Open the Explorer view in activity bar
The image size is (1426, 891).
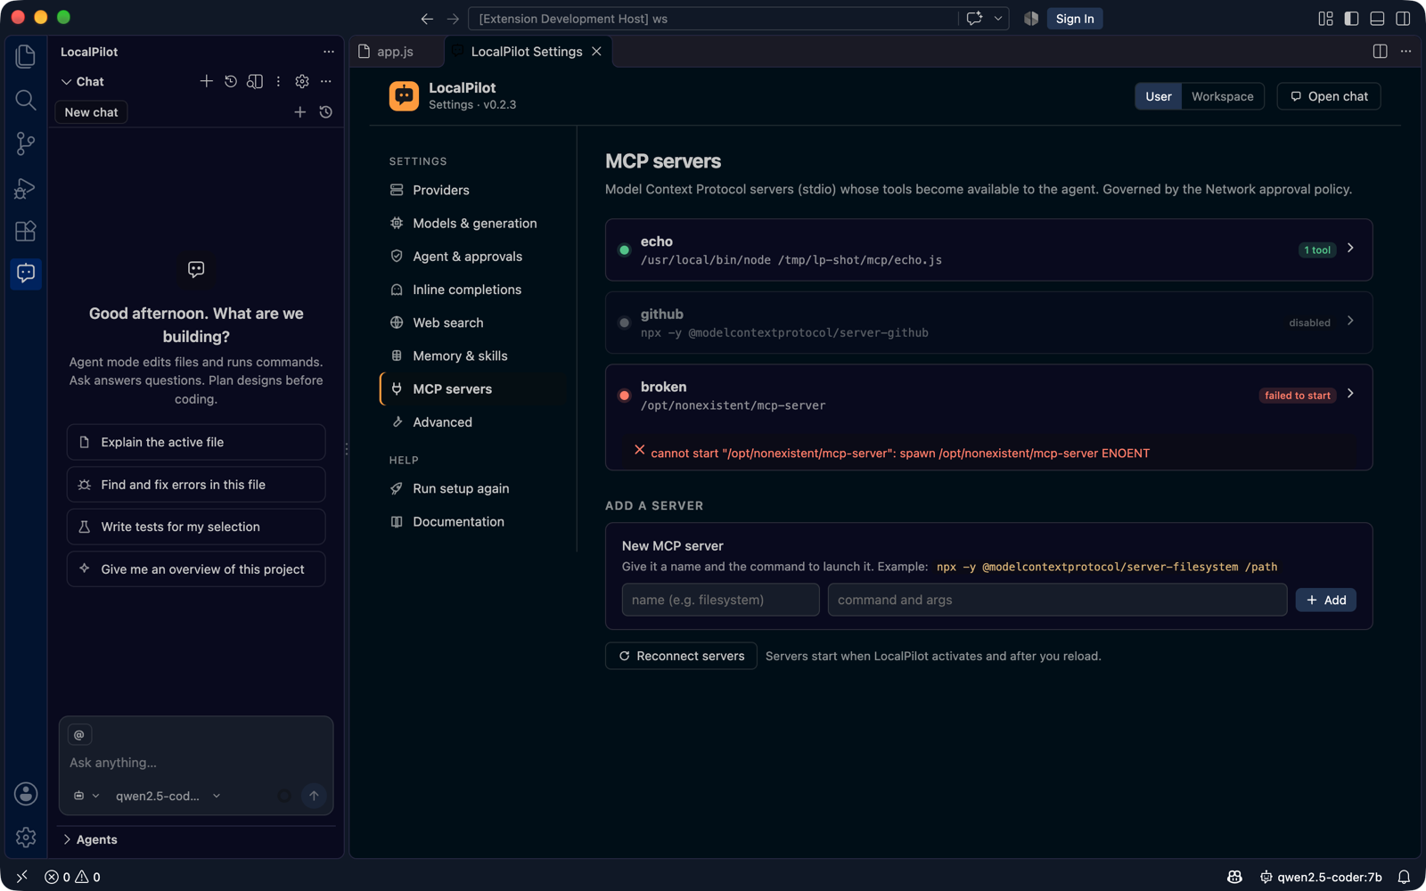(x=26, y=56)
